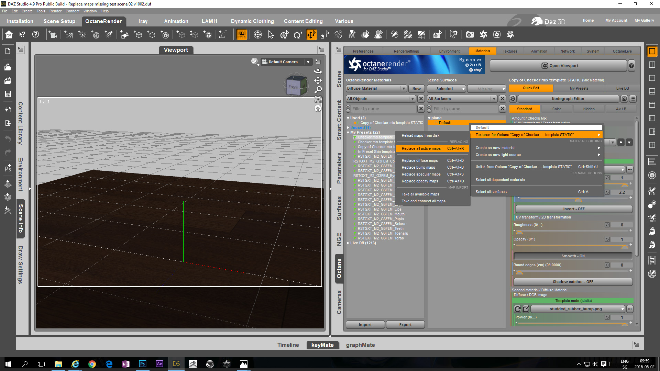Choose Replace diffuse maps menu entry
660x371 pixels.
point(420,160)
